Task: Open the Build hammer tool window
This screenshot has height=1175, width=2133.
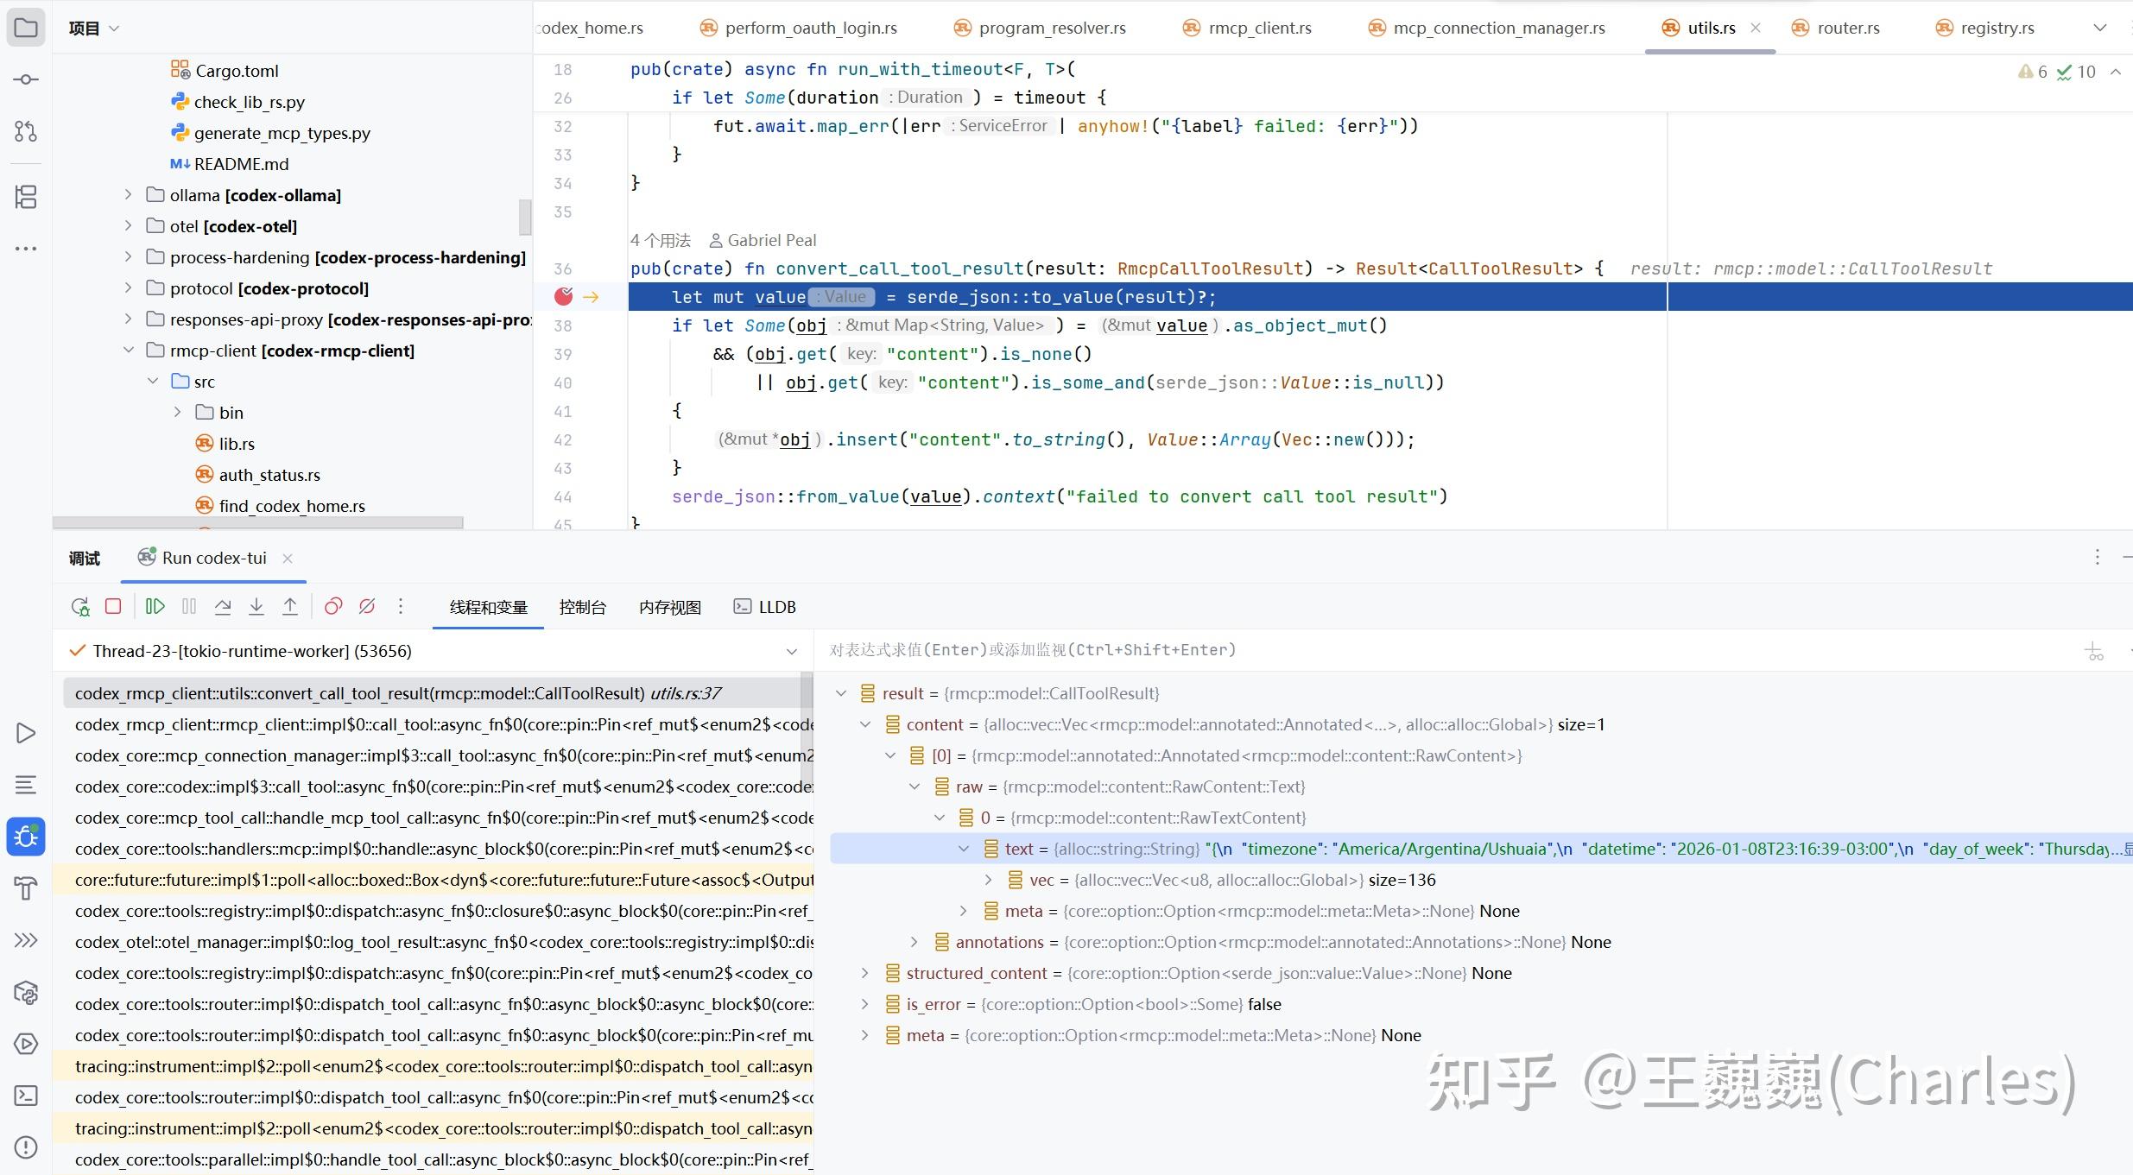Action: click(26, 888)
